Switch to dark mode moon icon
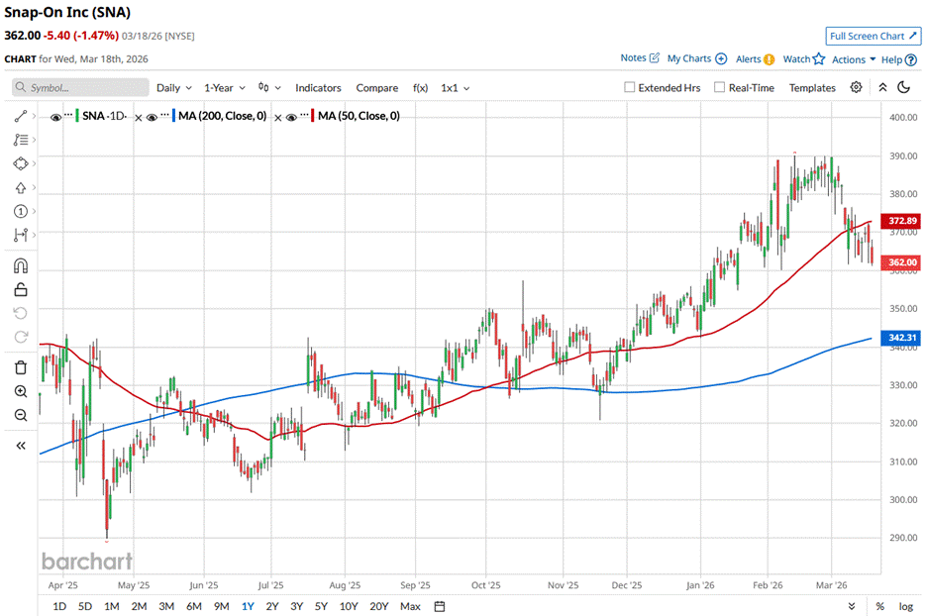 [x=903, y=87]
